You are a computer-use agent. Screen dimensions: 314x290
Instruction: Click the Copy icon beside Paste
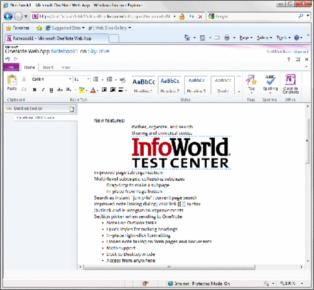click(x=24, y=89)
